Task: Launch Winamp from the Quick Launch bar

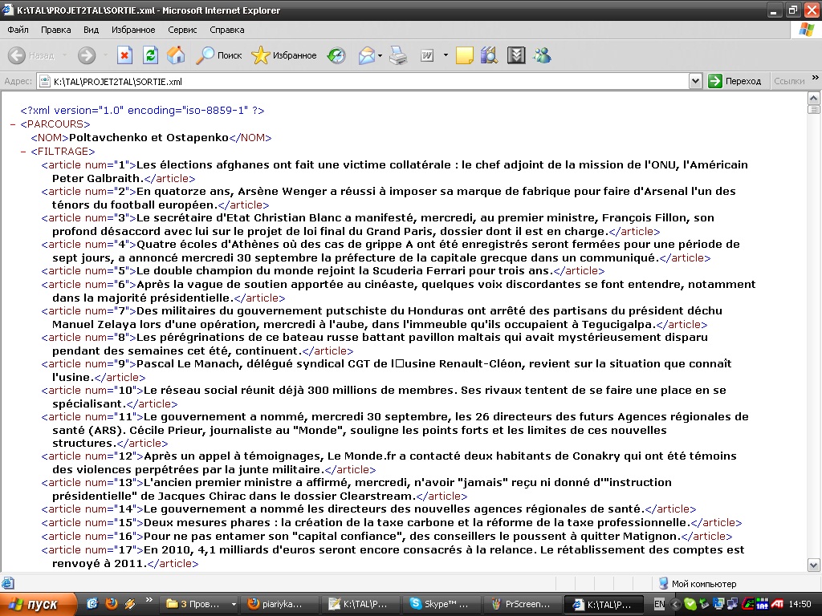Action: pos(129,604)
